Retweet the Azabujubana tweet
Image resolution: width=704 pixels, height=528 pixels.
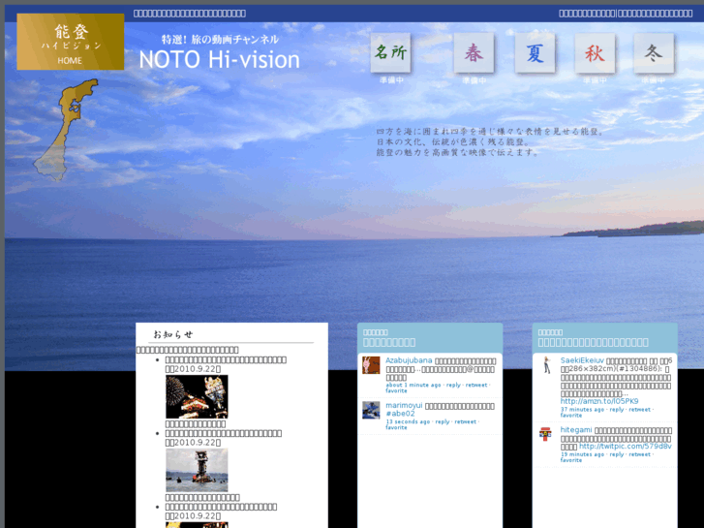(476, 386)
